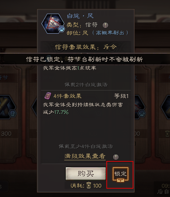Toggle the 锁定 lock button
This screenshot has height=197, width=170.
pos(121,175)
